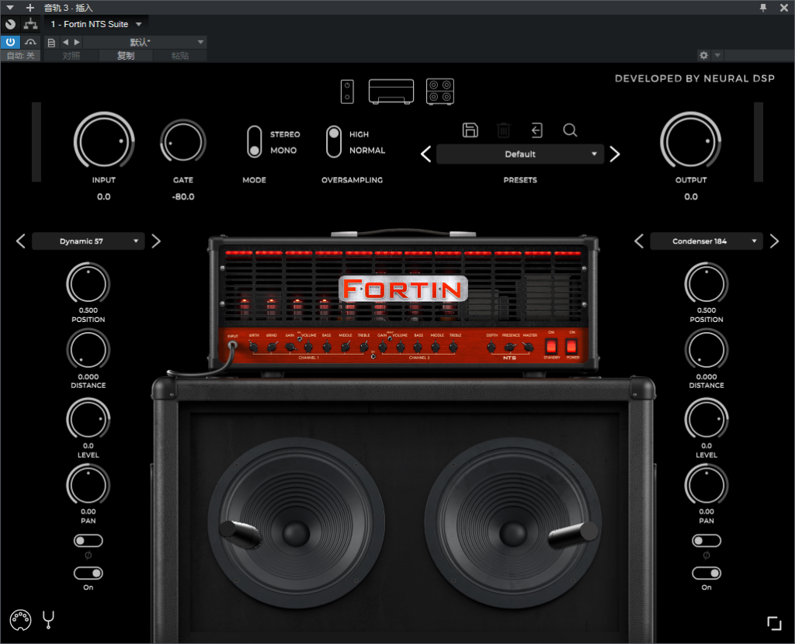Select next microphone after Dynamic 57
This screenshot has height=644, width=795.
pos(156,241)
